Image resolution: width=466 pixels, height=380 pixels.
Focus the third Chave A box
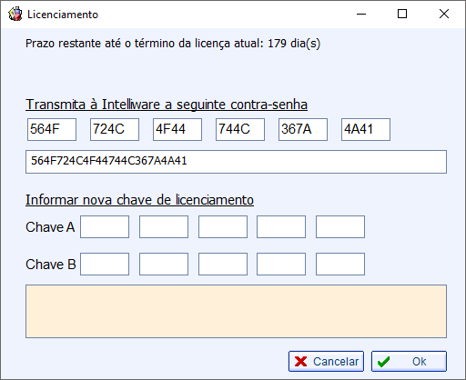(223, 226)
